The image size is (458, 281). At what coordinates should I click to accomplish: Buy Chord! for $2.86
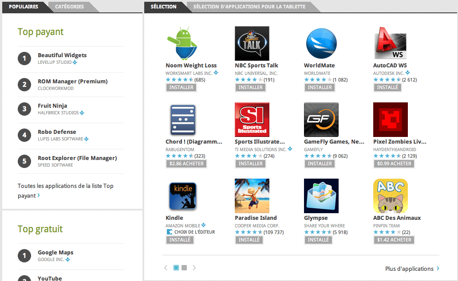point(186,164)
